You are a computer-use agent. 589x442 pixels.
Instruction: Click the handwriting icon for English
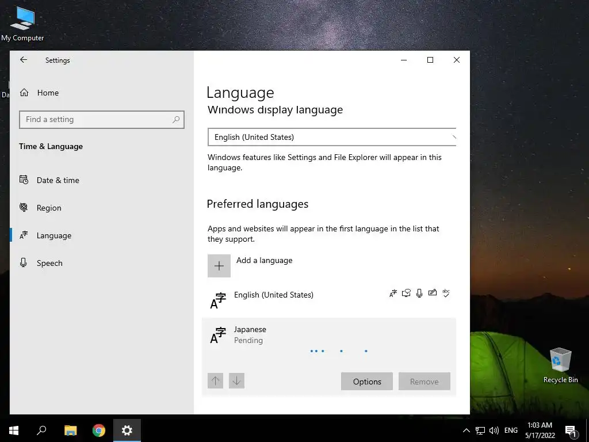tap(433, 293)
